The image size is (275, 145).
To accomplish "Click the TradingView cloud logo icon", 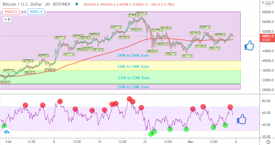I will point(7,132).
